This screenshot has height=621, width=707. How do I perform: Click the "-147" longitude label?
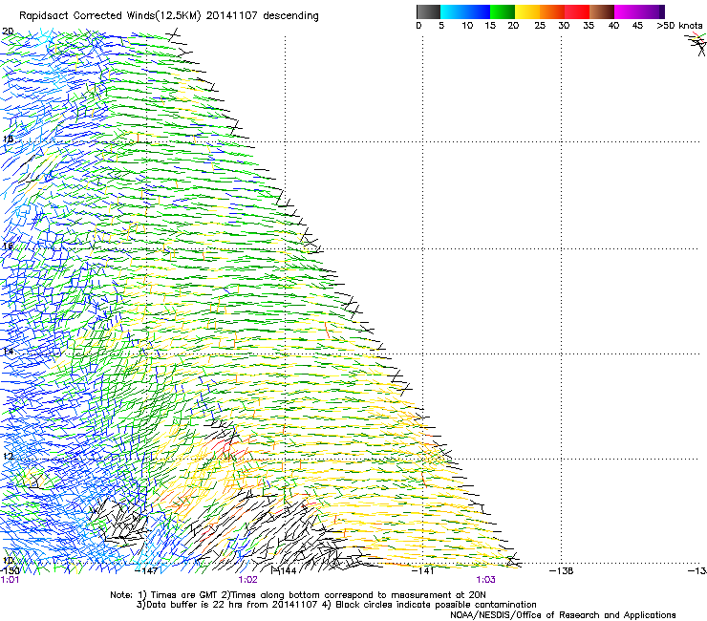click(147, 571)
